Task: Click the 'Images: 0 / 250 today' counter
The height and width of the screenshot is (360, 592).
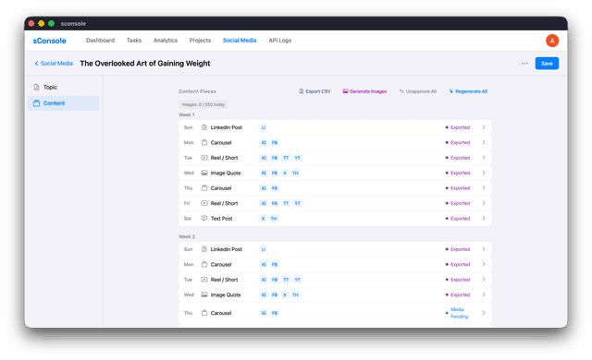Action: [x=203, y=104]
